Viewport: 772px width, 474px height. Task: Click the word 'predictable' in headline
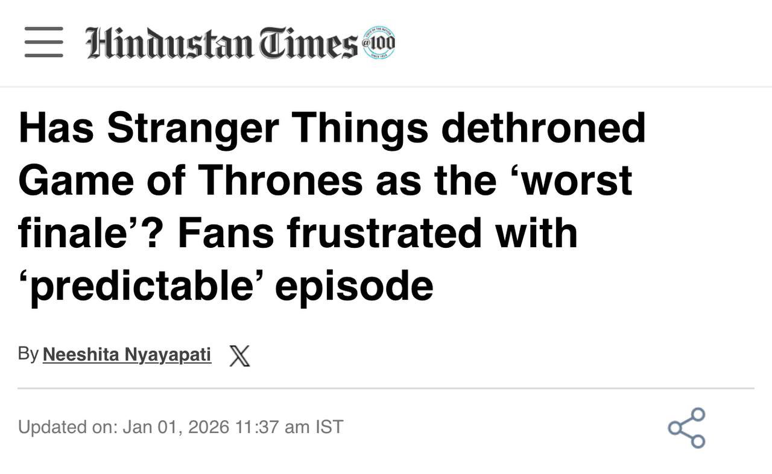pos(141,285)
